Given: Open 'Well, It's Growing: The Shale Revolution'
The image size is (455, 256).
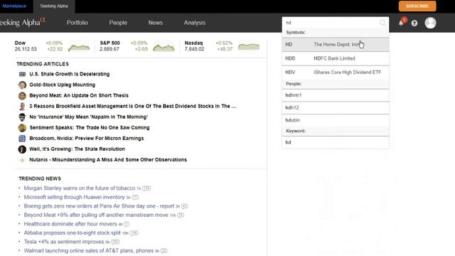Looking at the screenshot, I should point(77,149).
